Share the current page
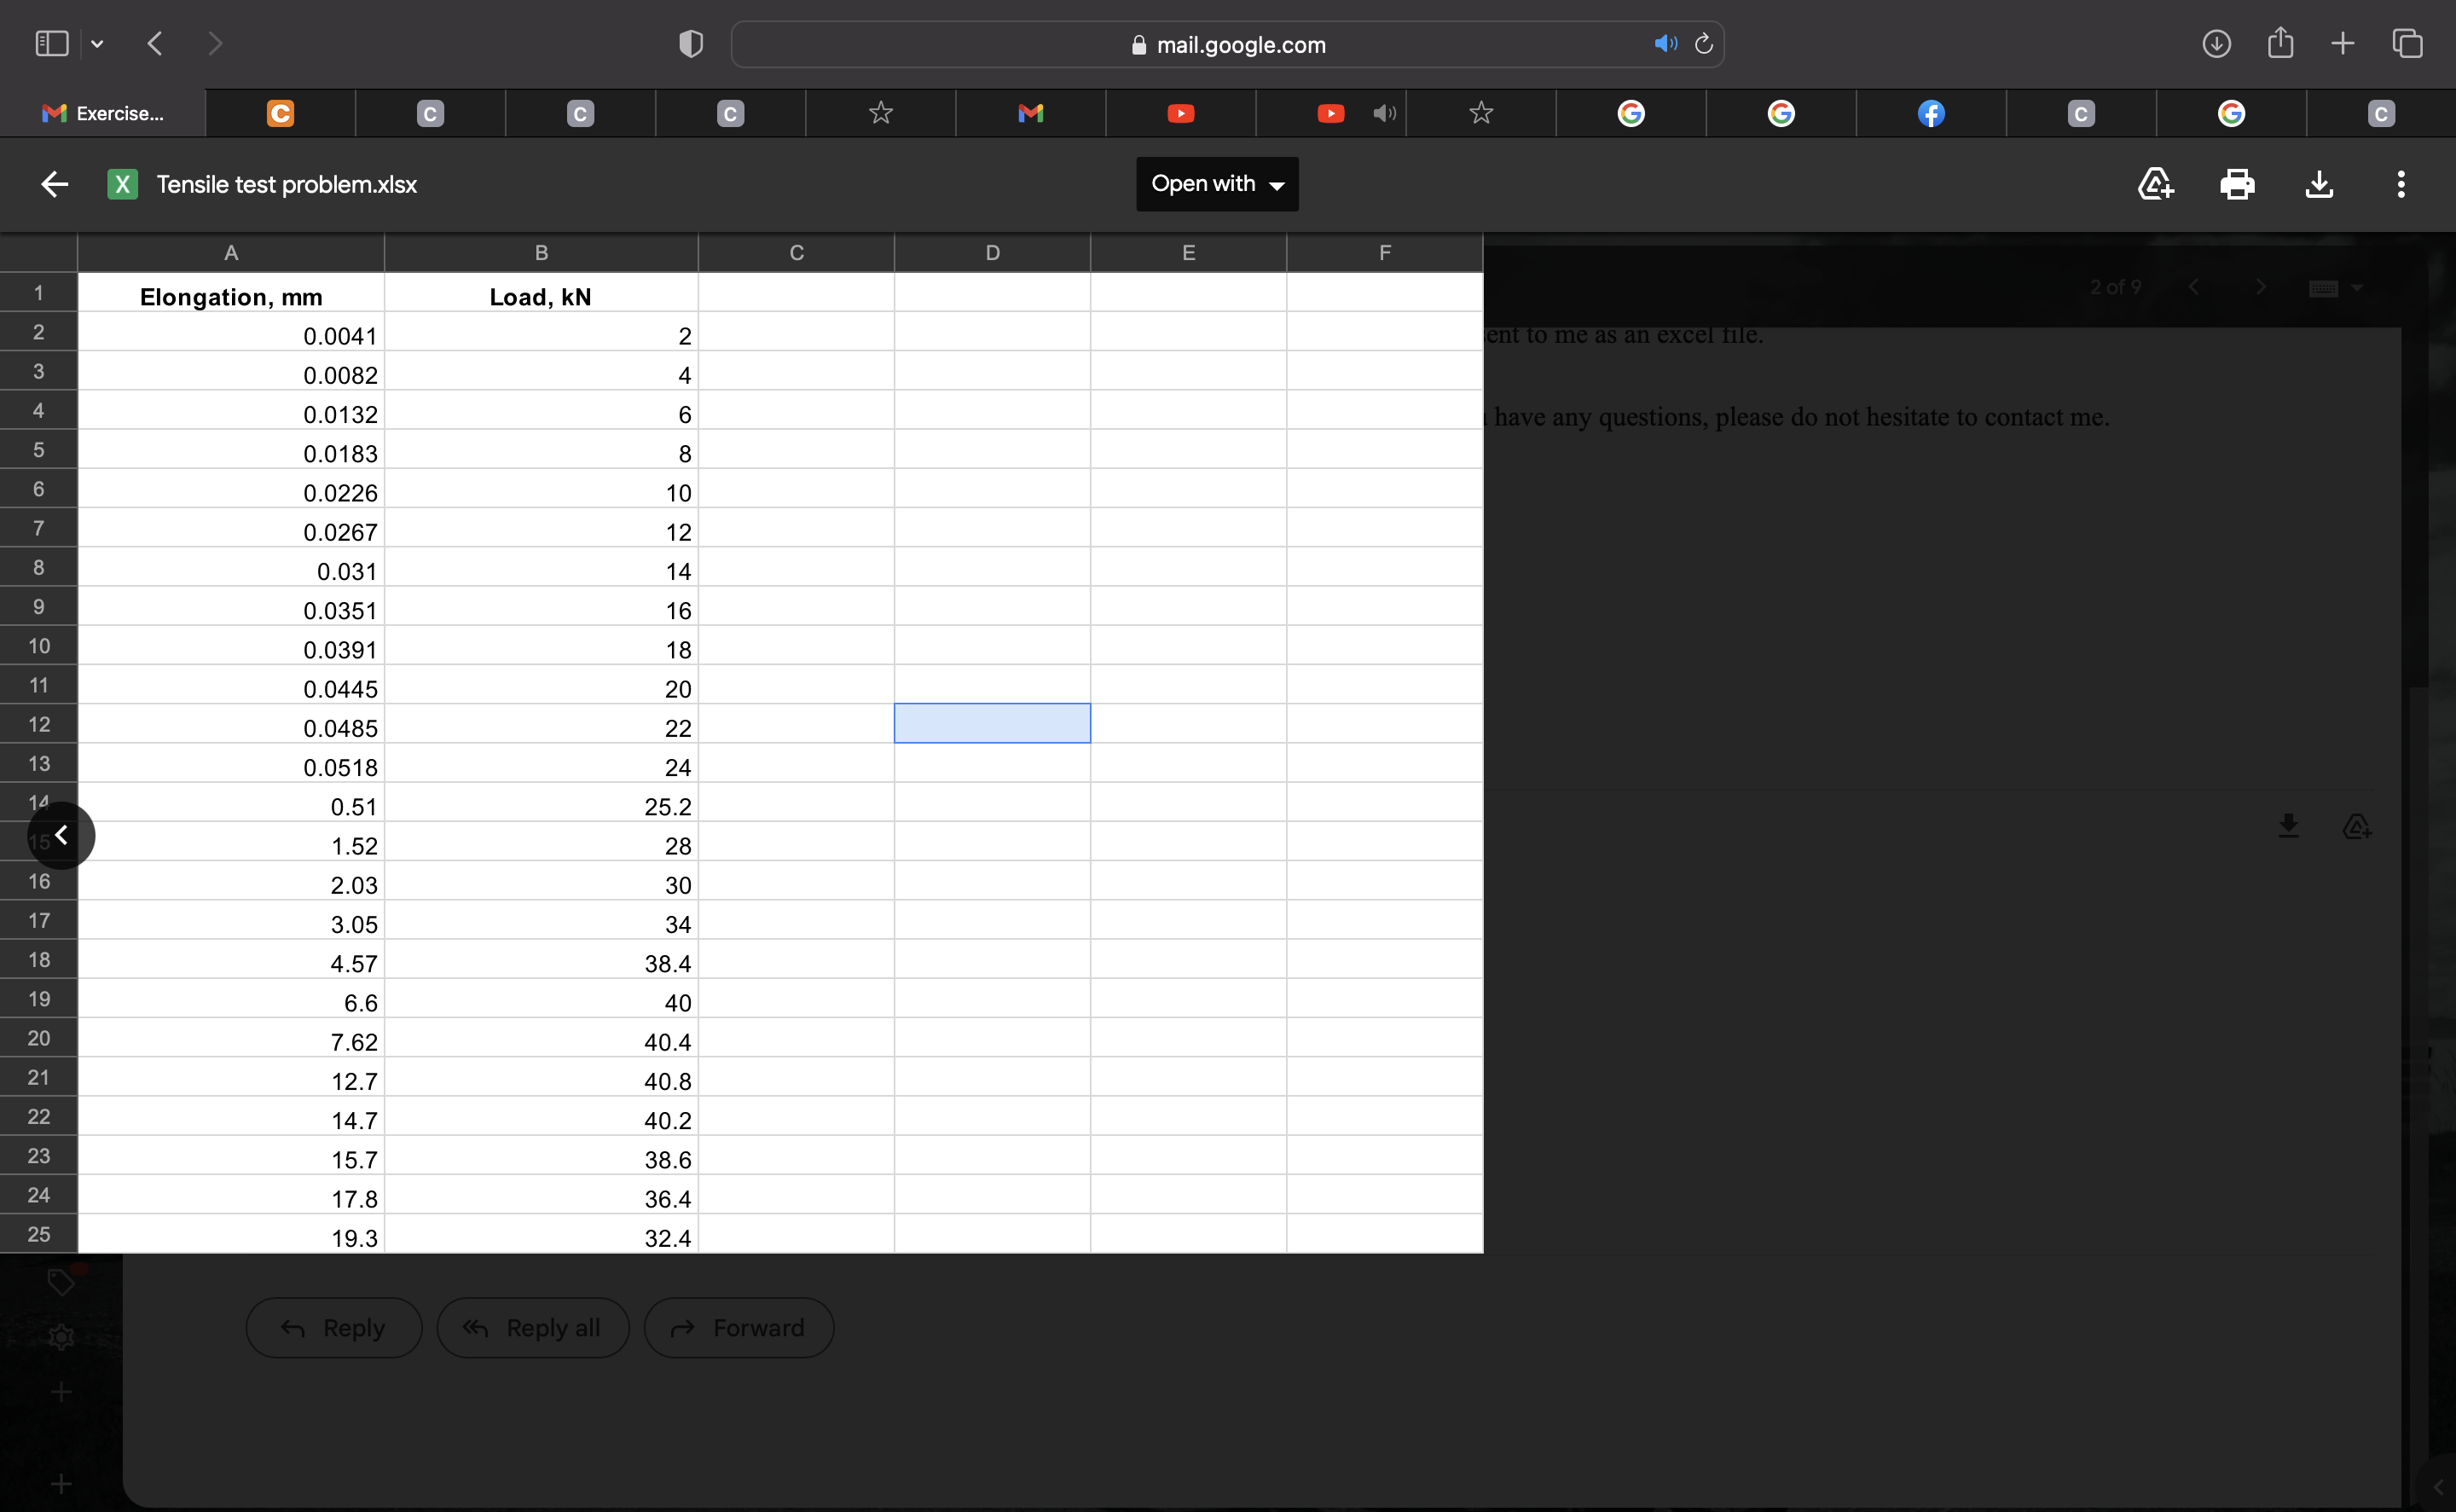The height and width of the screenshot is (1512, 2456). (x=2280, y=43)
